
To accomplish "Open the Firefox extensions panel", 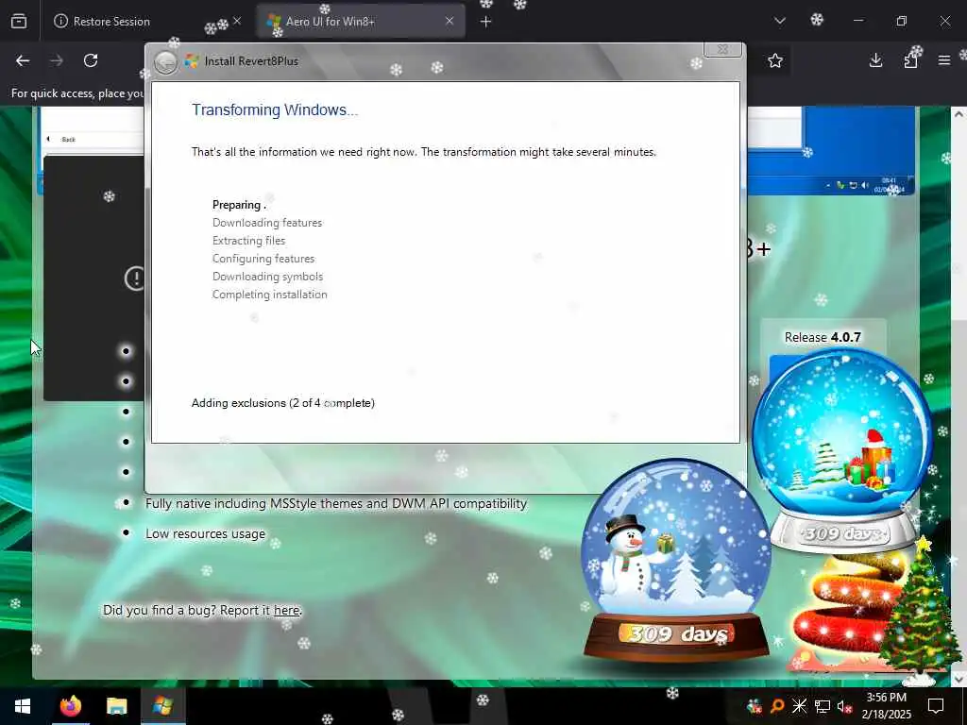I will [x=910, y=60].
